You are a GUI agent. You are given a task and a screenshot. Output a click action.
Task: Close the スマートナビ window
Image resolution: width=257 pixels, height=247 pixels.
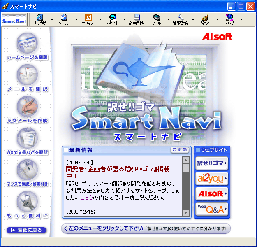click(x=250, y=7)
